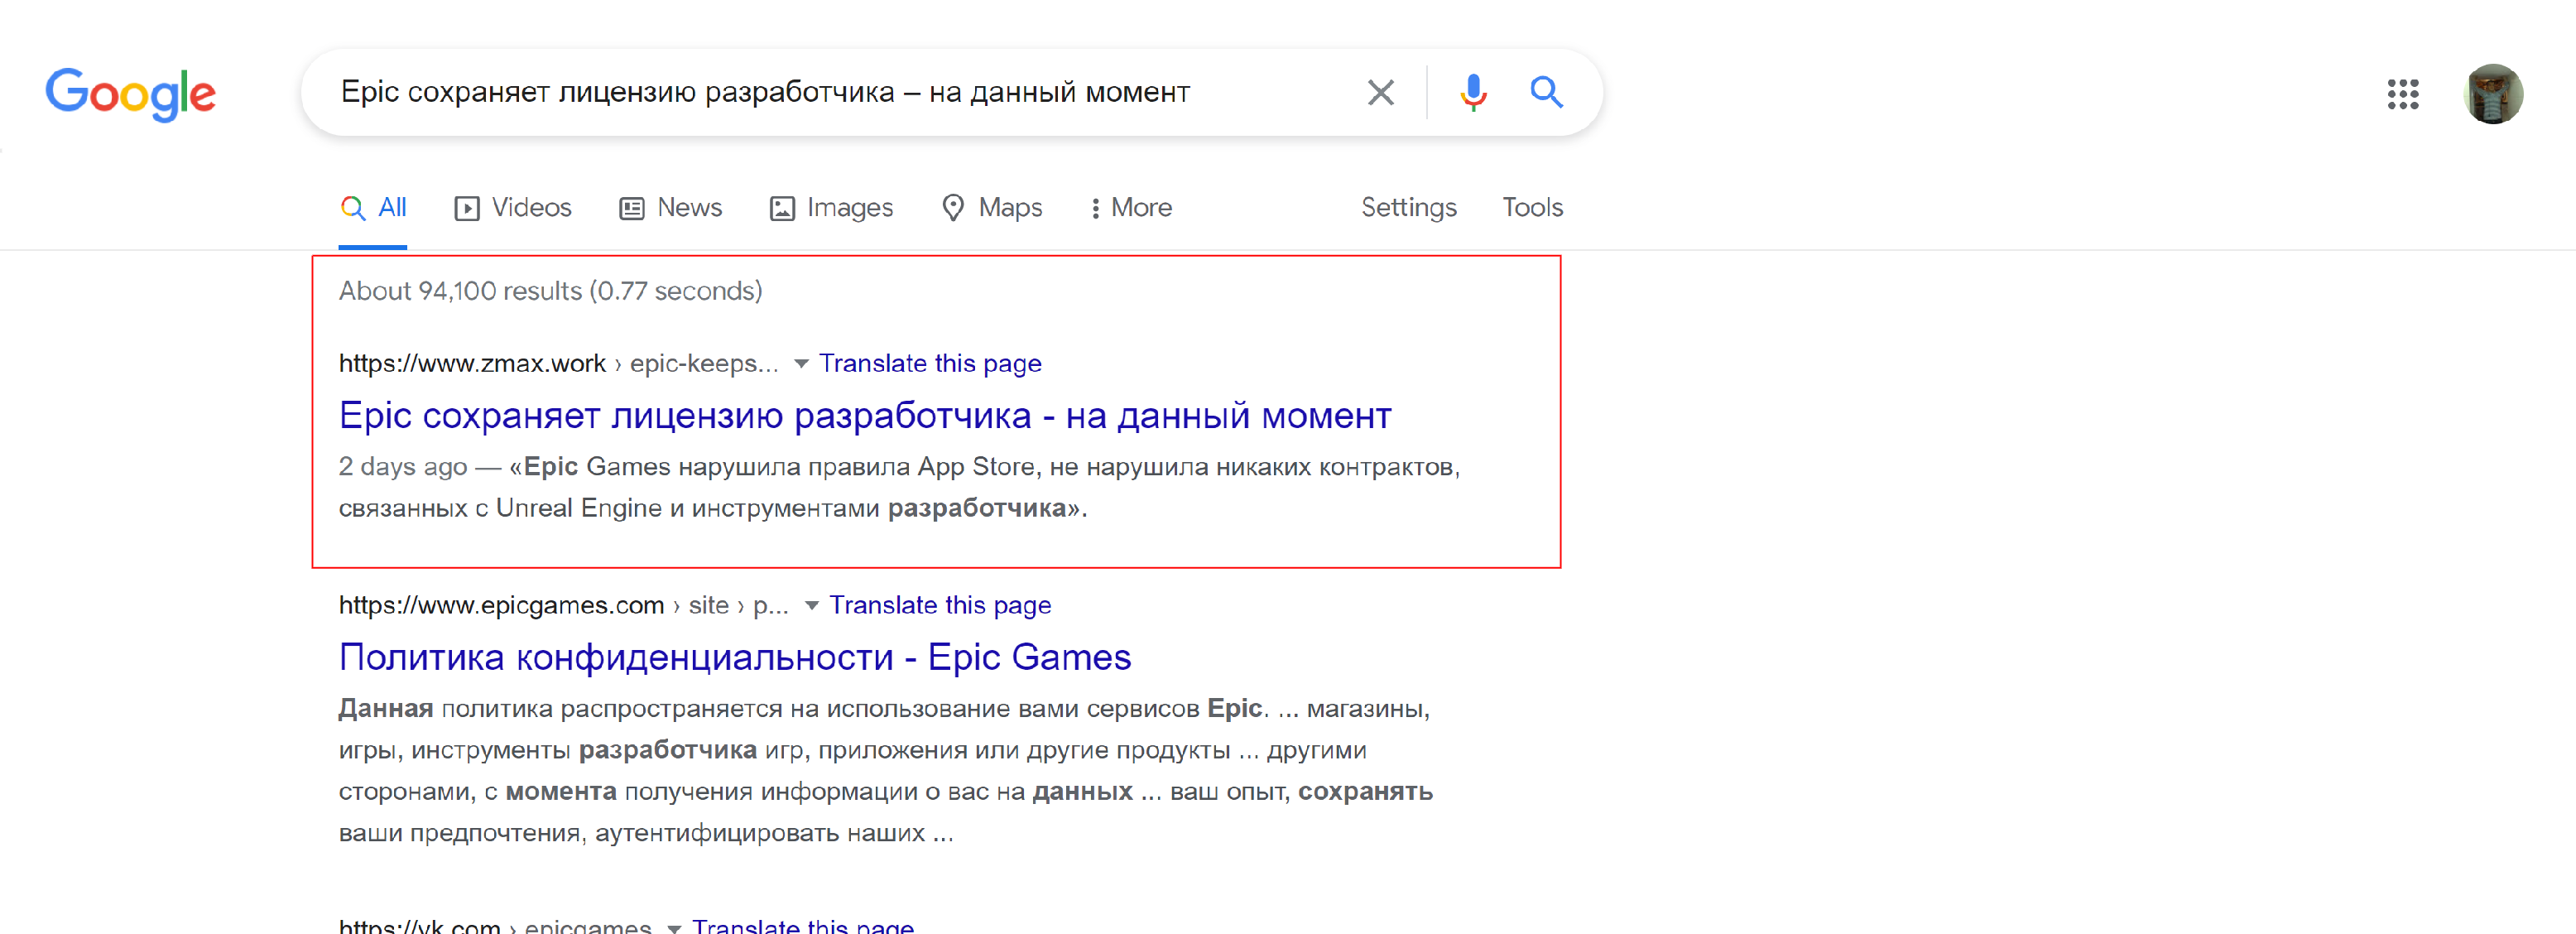This screenshot has width=2576, height=934.
Task: Click the blue search magnifier button
Action: click(x=1546, y=93)
